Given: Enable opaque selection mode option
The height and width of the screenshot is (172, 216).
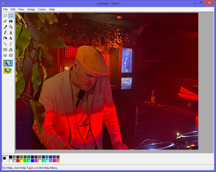Looking at the screenshot, I should [8, 63].
